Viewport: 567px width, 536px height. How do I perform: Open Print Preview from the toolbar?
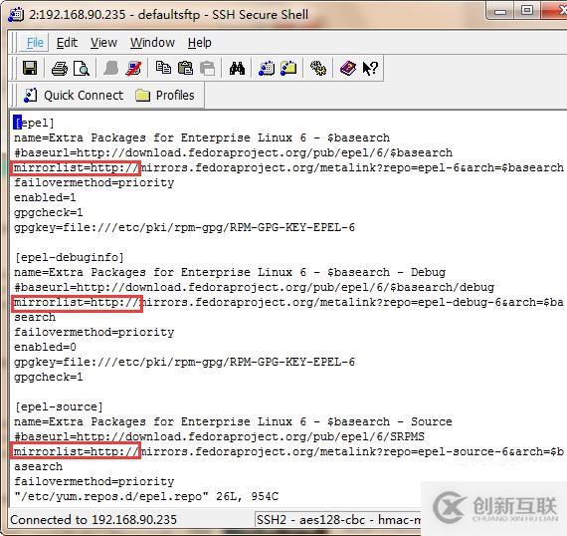(82, 68)
